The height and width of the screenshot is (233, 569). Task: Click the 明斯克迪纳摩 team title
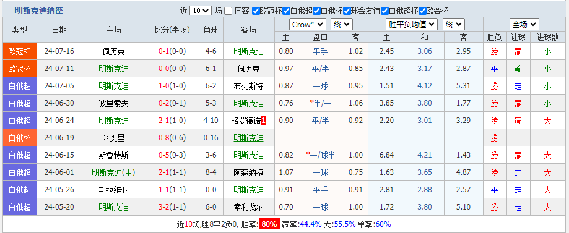click(x=39, y=11)
